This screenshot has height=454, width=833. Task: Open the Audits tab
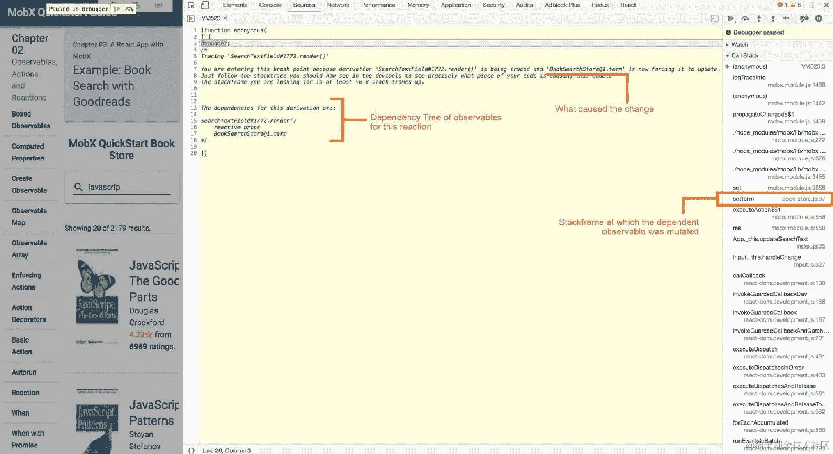(524, 5)
